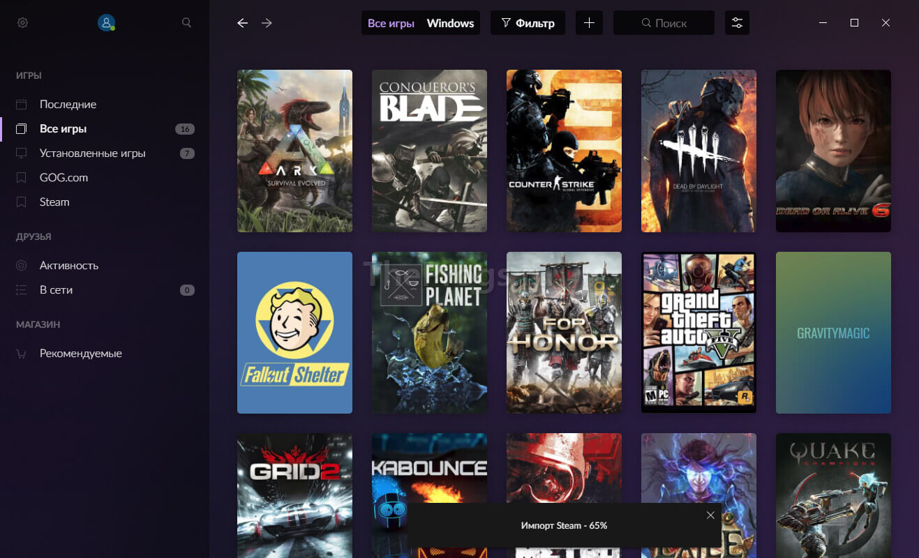Click the МАГАЗИН section header

point(38,324)
